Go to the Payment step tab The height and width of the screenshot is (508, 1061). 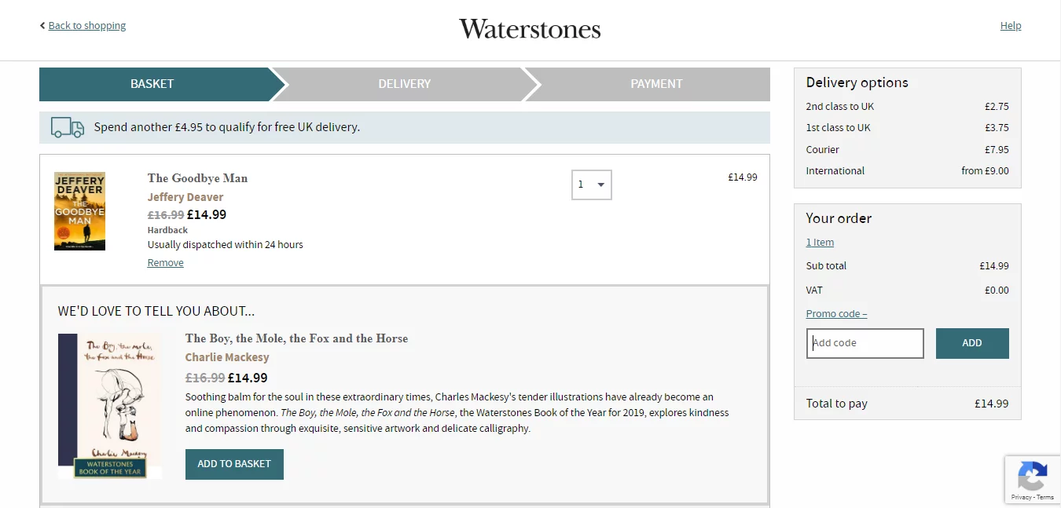[x=656, y=84]
